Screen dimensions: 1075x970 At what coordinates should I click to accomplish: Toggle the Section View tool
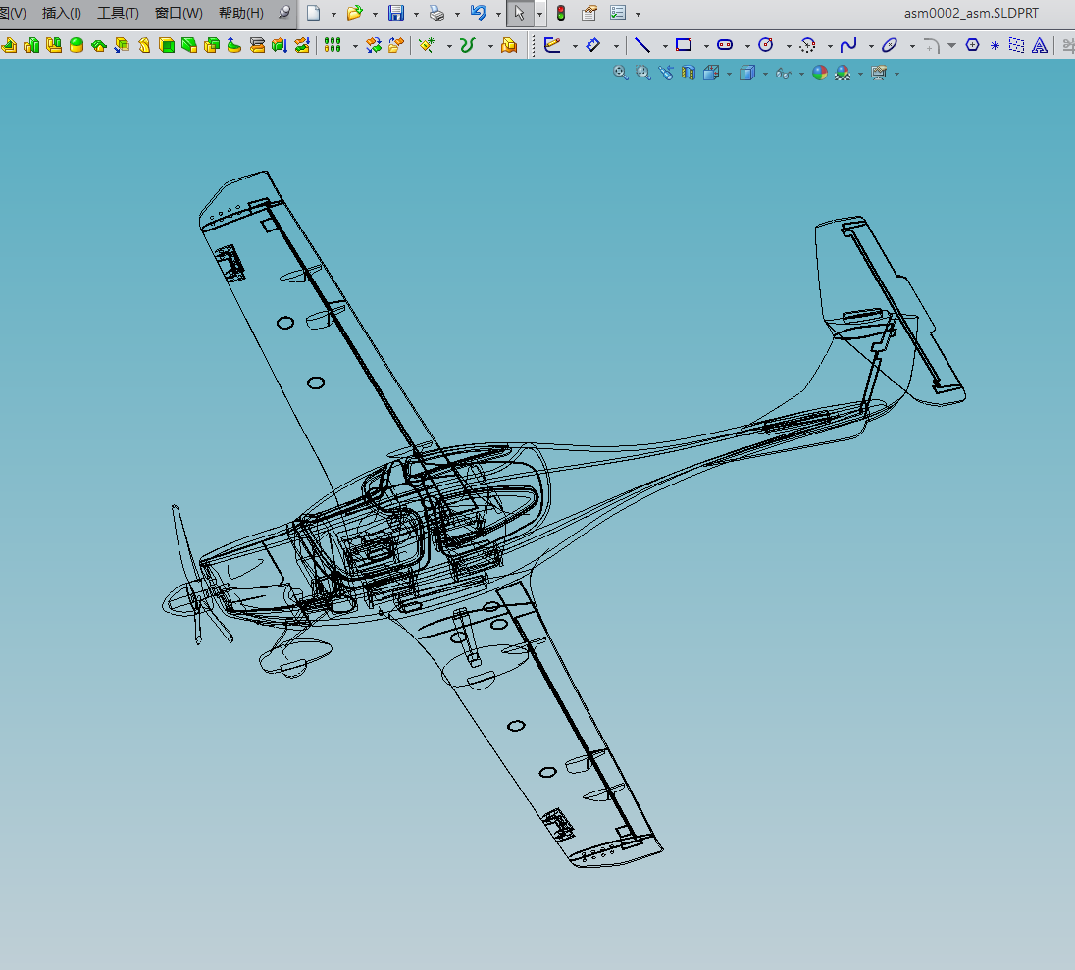pyautogui.click(x=689, y=73)
